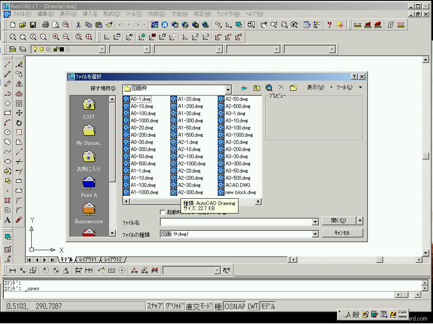Click the file list horizontal scrollbar right arrow

pos(258,201)
